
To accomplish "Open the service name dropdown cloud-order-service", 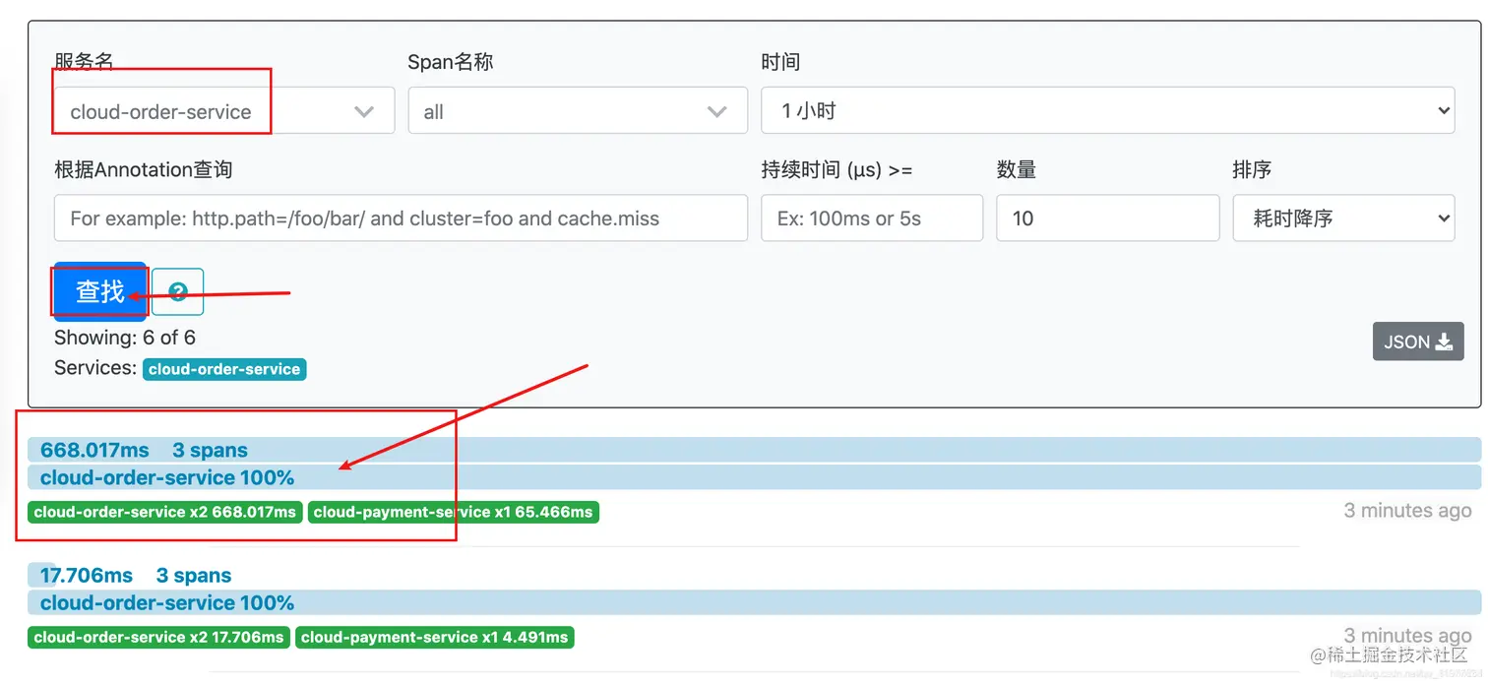I will point(224,110).
